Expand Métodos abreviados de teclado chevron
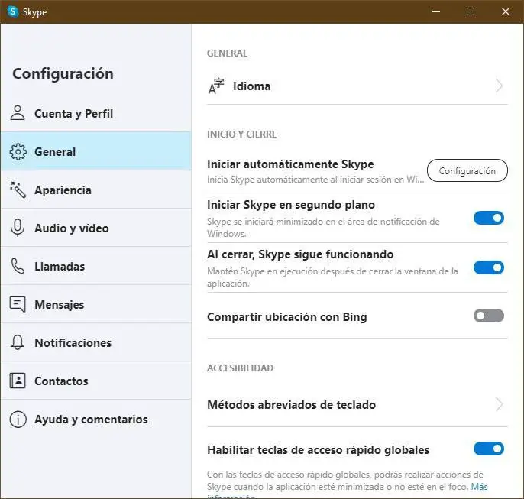524x499 pixels. [499, 404]
